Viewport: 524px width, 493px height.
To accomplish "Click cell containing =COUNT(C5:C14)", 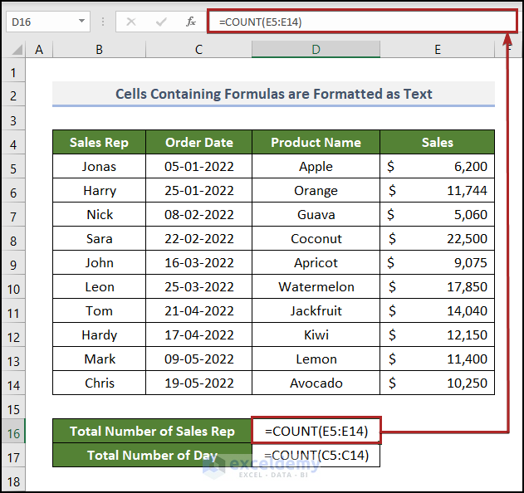I will pyautogui.click(x=316, y=455).
